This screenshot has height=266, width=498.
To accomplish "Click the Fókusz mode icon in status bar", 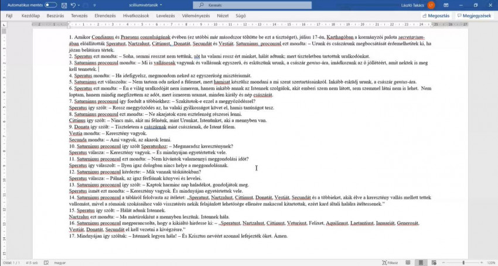I will (390, 262).
